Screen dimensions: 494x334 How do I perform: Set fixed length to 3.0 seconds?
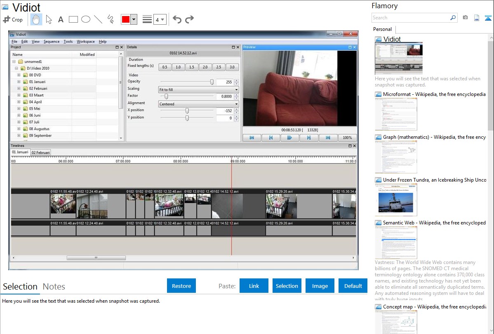pyautogui.click(x=232, y=67)
